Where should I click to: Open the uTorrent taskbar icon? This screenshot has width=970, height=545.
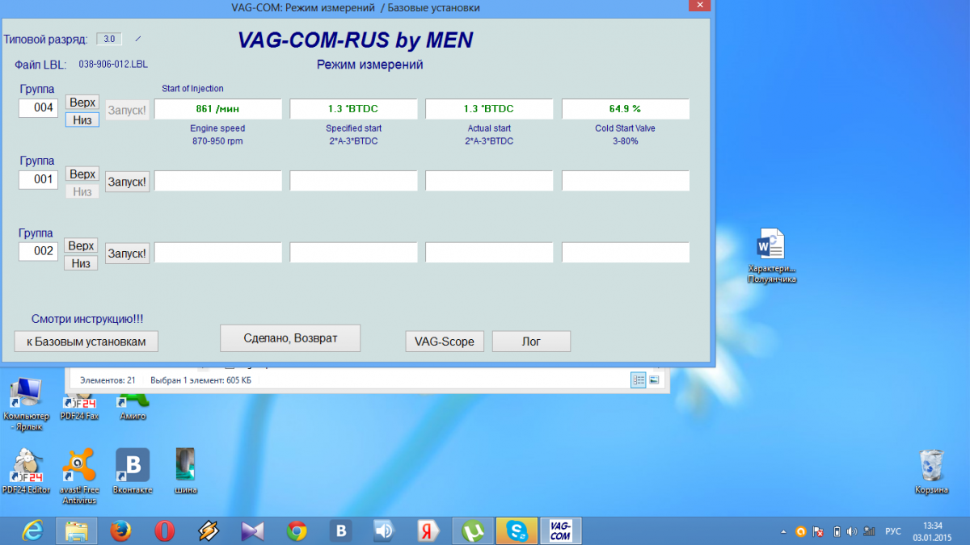472,530
